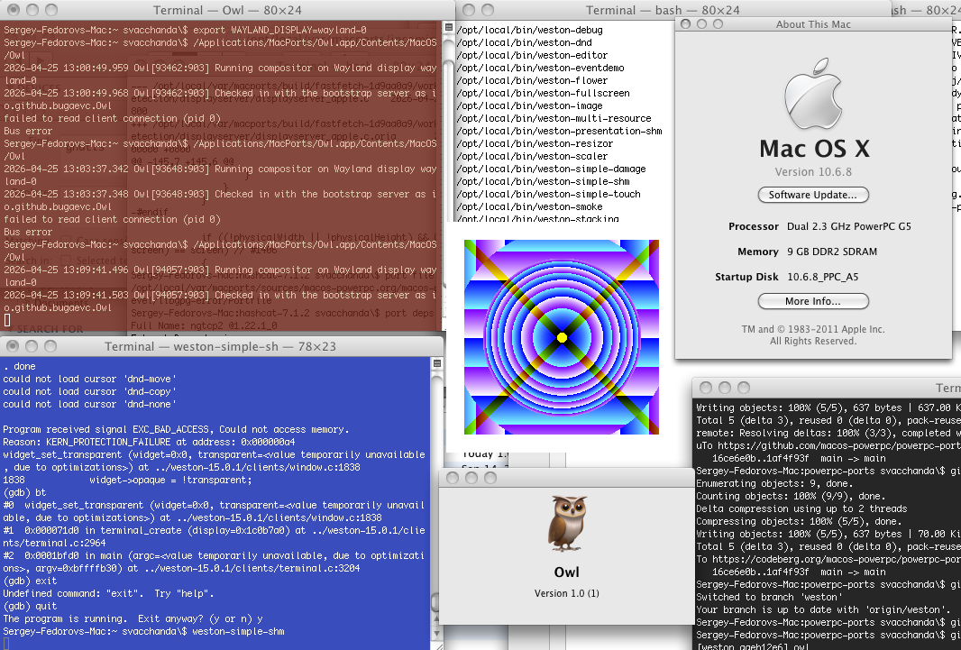The width and height of the screenshot is (961, 650).
Task: Click line /opt/local/bin/weston-fullscreen
Action: click(x=543, y=93)
